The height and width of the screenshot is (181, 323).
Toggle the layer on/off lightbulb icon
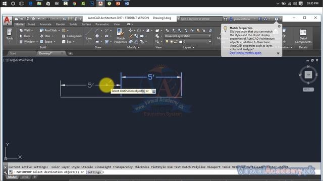click(x=167, y=42)
